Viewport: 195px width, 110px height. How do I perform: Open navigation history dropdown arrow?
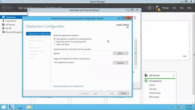point(12,8)
